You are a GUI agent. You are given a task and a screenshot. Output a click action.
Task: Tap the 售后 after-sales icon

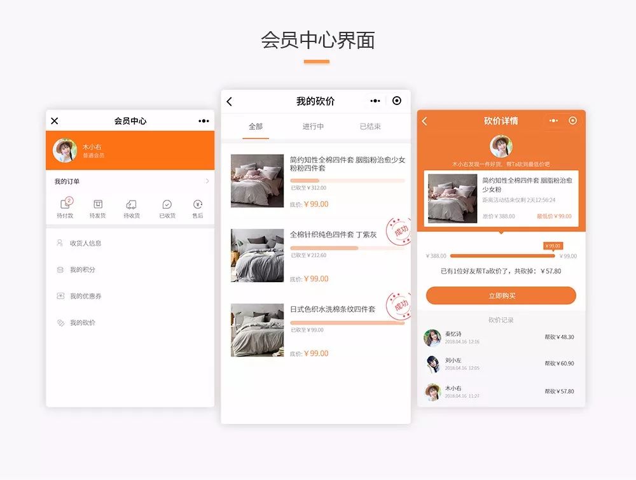(198, 205)
